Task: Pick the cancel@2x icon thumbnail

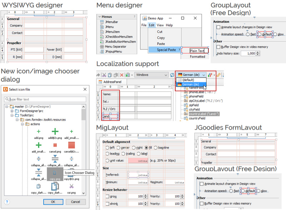Action: 71,145
